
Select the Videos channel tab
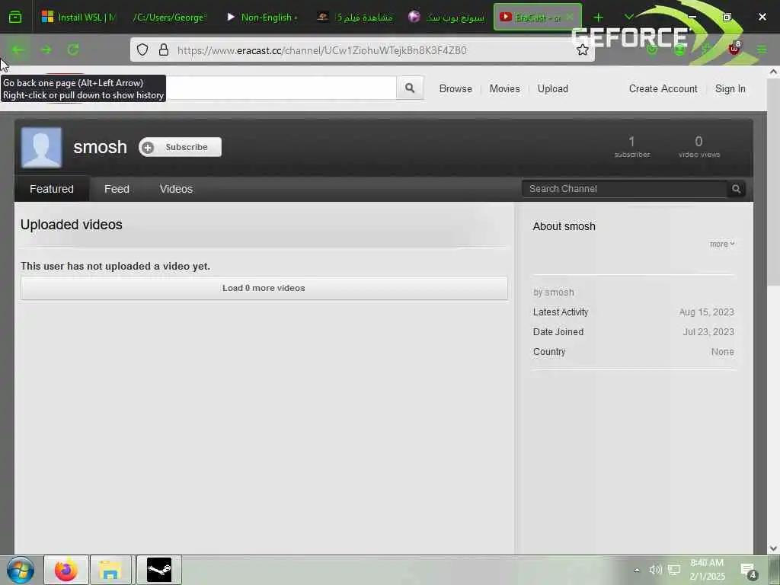pyautogui.click(x=176, y=189)
